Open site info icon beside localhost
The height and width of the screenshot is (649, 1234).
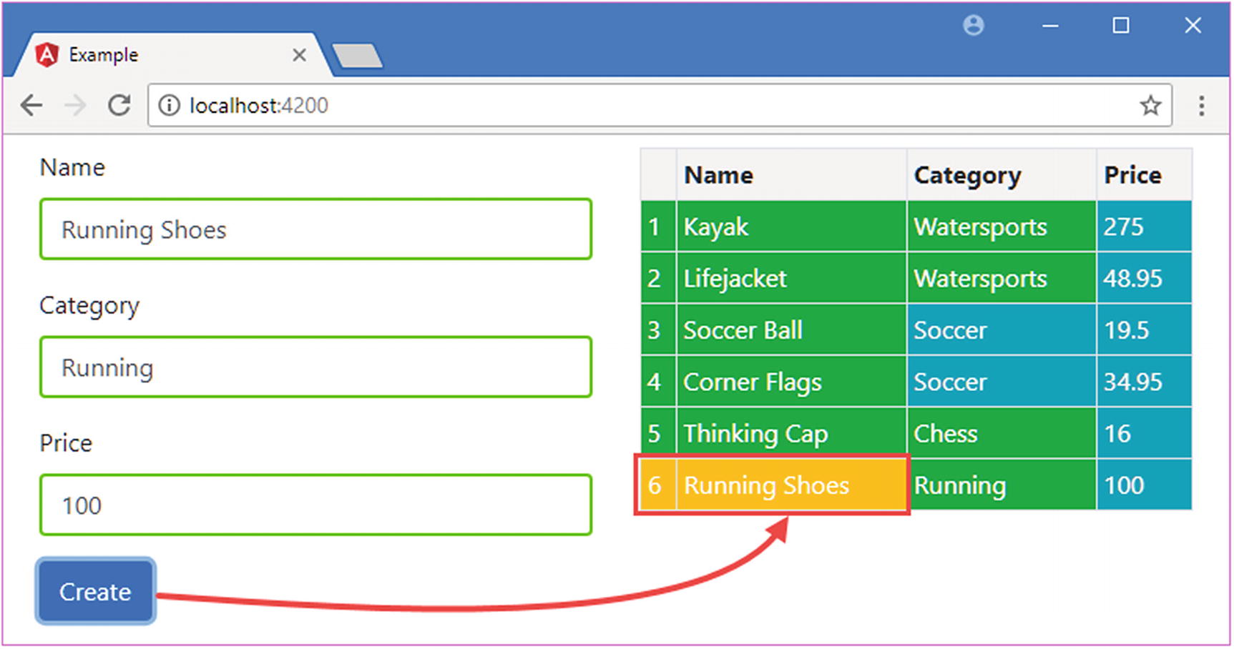click(169, 106)
